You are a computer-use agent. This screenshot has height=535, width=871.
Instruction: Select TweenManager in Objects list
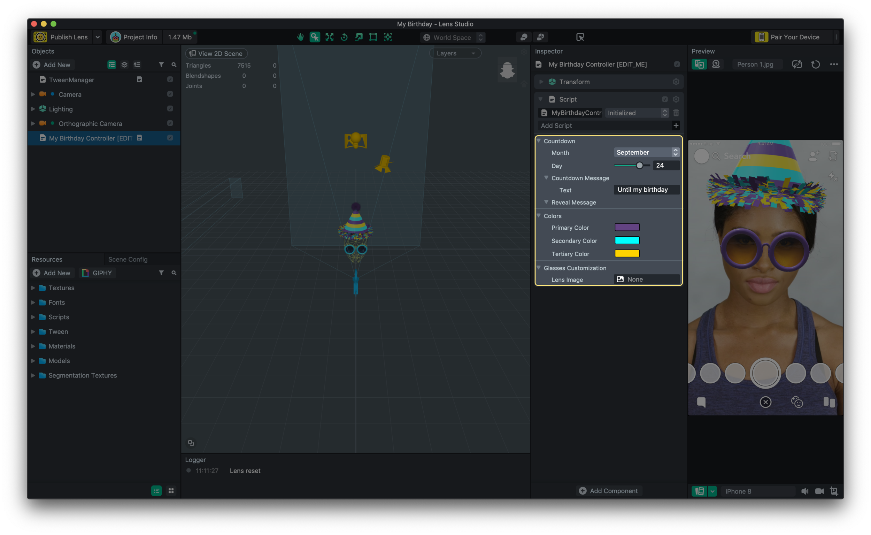coord(103,79)
